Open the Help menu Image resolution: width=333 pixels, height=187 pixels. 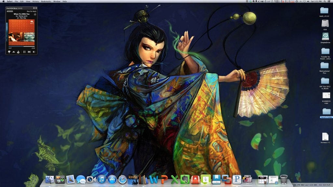65,1
